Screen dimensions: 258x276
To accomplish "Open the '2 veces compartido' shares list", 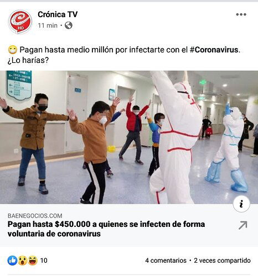I will click(222, 261).
